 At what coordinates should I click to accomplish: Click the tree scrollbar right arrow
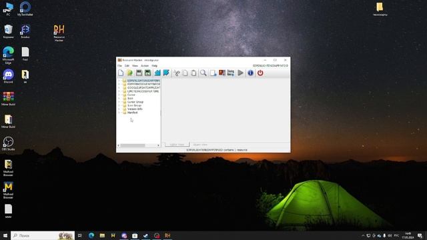pos(158,145)
